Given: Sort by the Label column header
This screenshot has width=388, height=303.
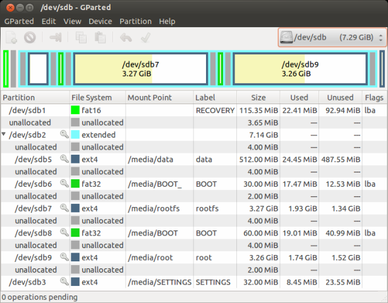Looking at the screenshot, I should click(215, 97).
